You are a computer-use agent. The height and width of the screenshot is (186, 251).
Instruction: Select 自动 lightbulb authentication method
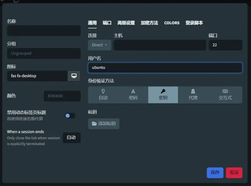tap(103, 95)
